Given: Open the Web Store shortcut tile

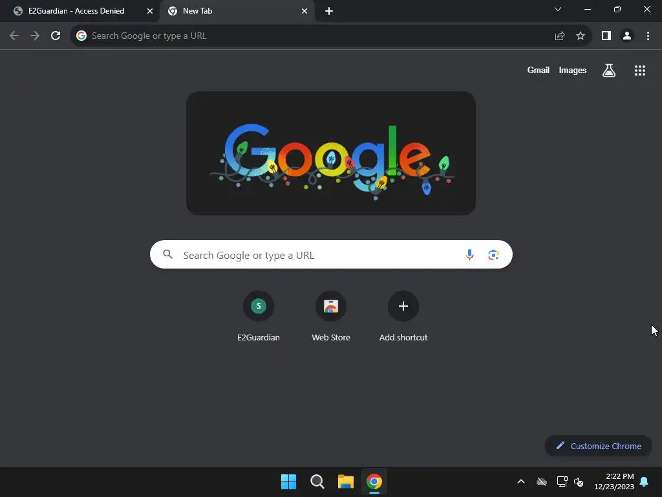Looking at the screenshot, I should pyautogui.click(x=331, y=316).
